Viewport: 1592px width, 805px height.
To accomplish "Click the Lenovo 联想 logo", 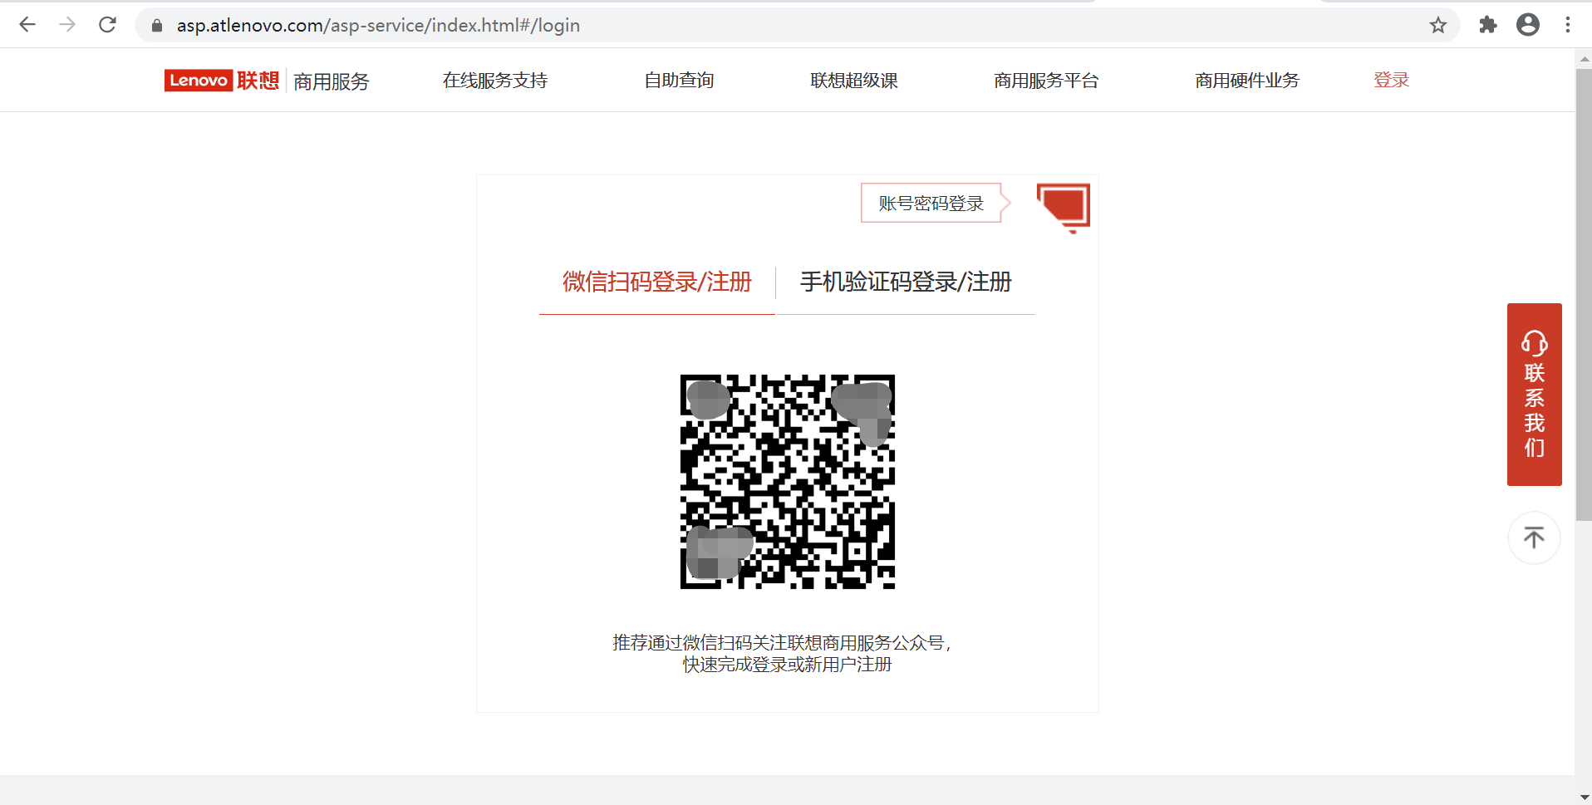I will tap(222, 81).
